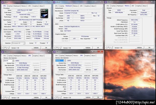Screen dimensions: 156x105
Task: Click the NB Frequency value '3010.2 MHz'
Action: tap(144, 15)
